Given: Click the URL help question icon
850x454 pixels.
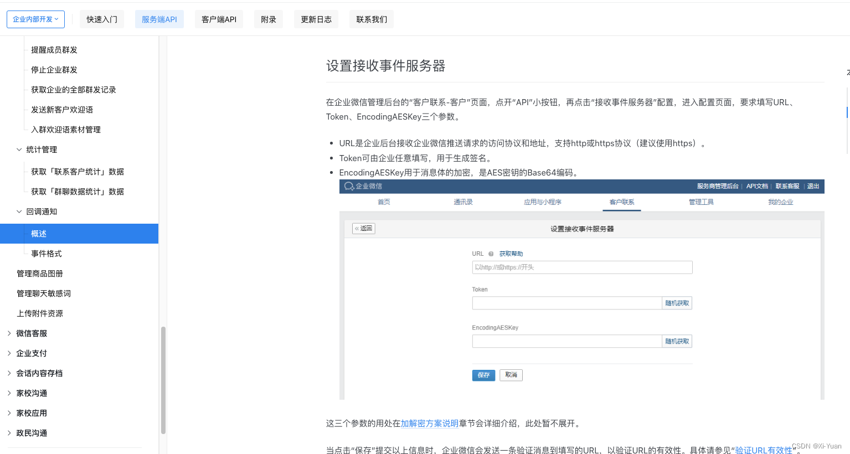Looking at the screenshot, I should coord(491,254).
